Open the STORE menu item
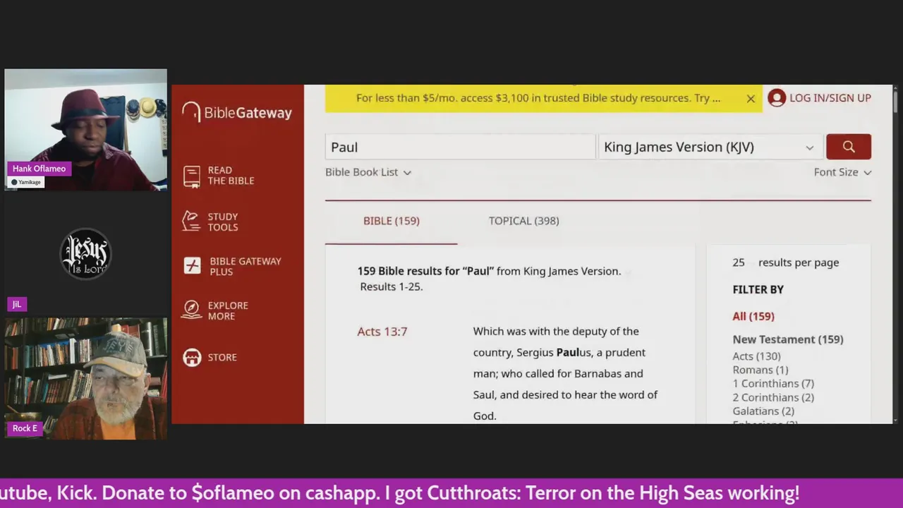Screen dimensions: 903x508 tap(222, 357)
